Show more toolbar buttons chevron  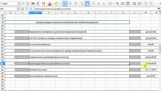[x=160, y=4]
